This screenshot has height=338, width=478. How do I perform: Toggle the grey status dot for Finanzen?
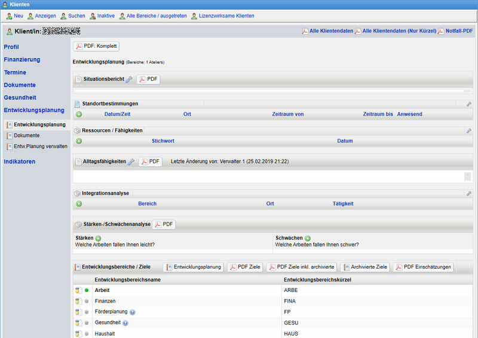(x=87, y=302)
